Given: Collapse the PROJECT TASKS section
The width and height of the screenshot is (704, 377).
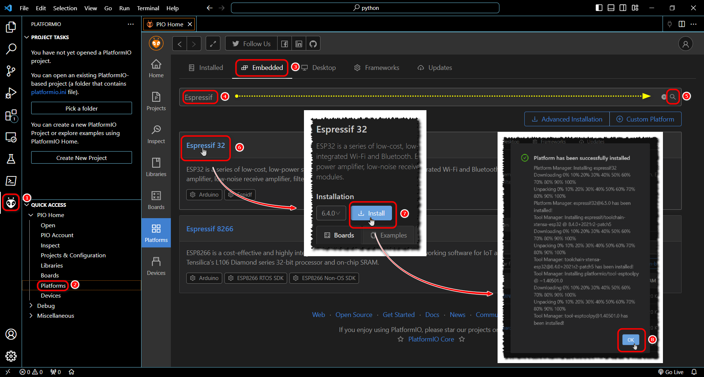Looking at the screenshot, I should 27,37.
